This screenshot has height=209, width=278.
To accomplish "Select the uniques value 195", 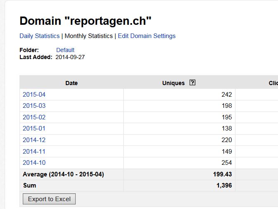I will coord(227,117).
